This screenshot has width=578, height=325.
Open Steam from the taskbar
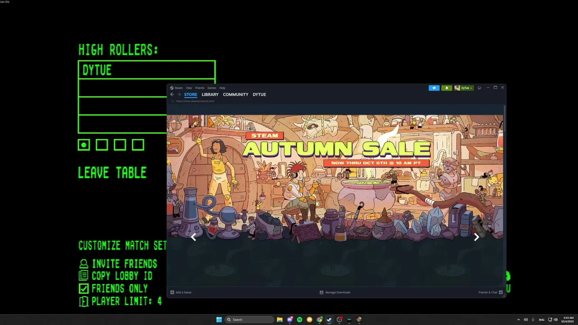(329, 320)
